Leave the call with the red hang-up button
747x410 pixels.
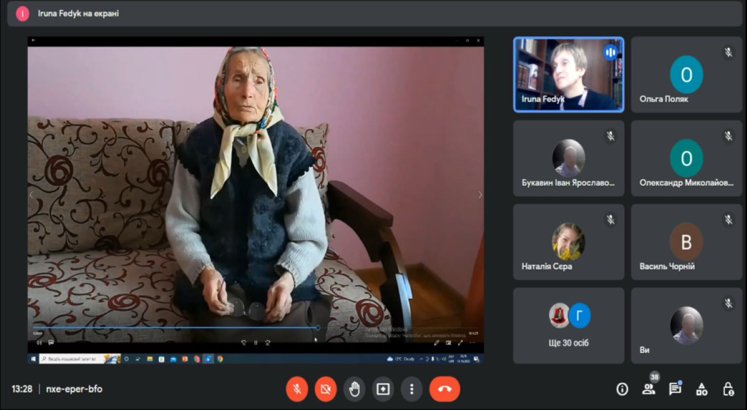pyautogui.click(x=445, y=389)
